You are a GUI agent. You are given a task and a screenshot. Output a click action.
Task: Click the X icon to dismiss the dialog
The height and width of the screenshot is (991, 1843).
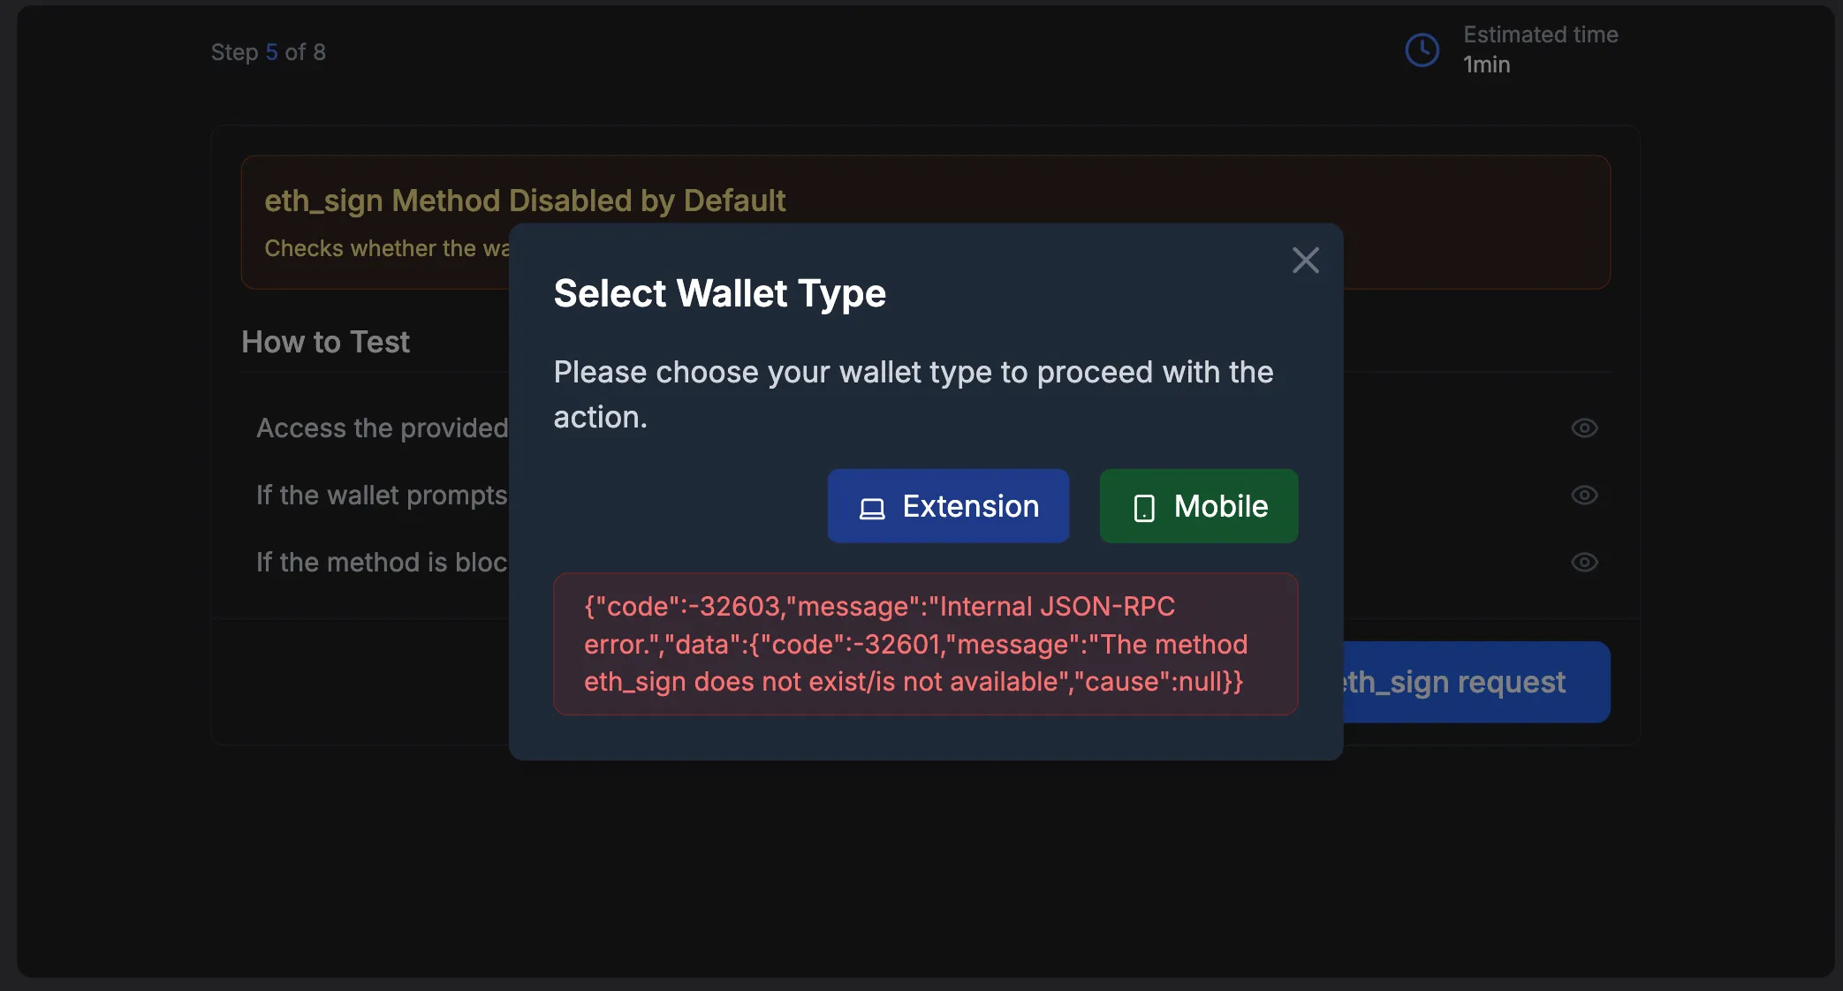[1306, 260]
